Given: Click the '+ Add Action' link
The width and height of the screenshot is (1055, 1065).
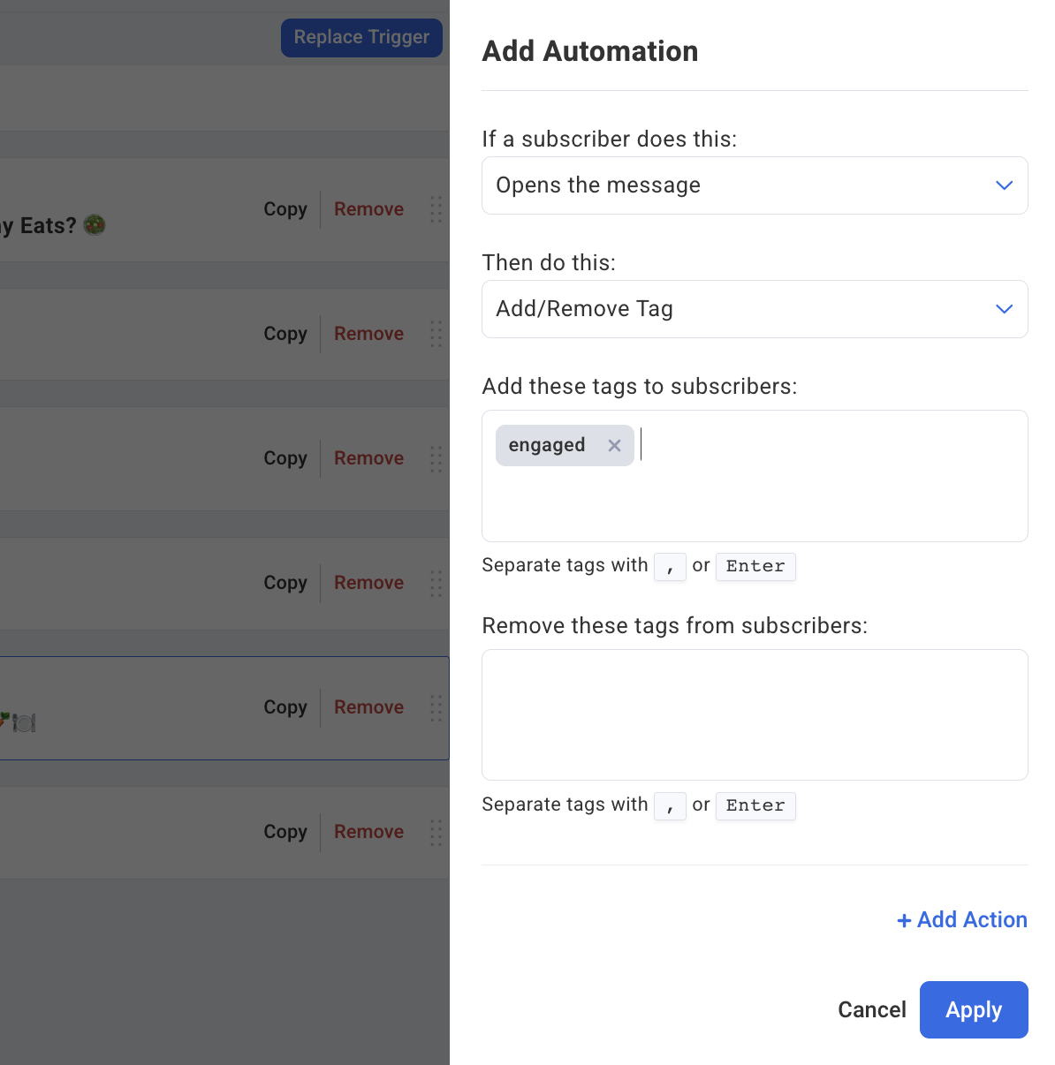Looking at the screenshot, I should (x=962, y=920).
